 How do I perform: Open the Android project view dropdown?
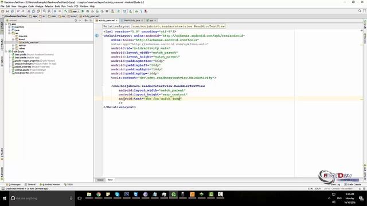point(23,21)
